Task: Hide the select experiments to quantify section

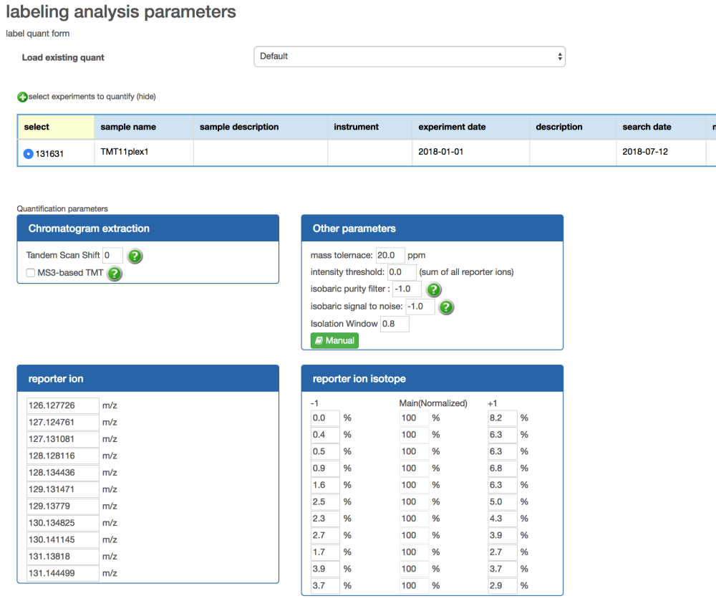Action: (x=146, y=97)
